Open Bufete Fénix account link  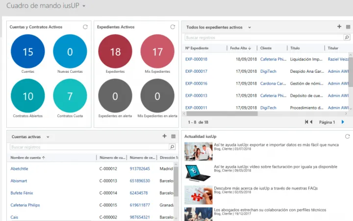coord(22,193)
